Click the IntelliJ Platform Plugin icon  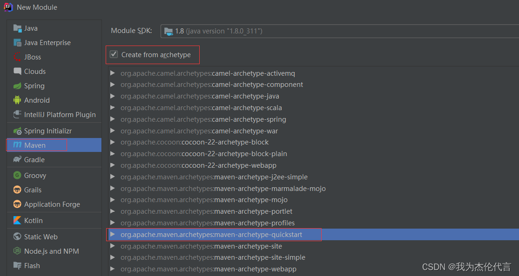point(17,115)
